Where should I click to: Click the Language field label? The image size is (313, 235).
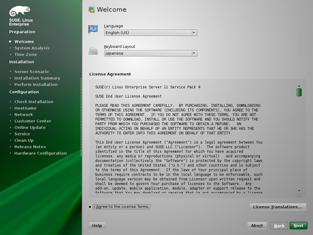click(x=113, y=26)
